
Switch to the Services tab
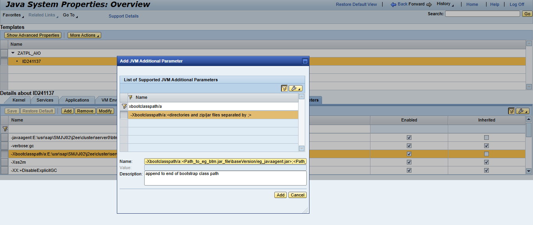tap(45, 100)
